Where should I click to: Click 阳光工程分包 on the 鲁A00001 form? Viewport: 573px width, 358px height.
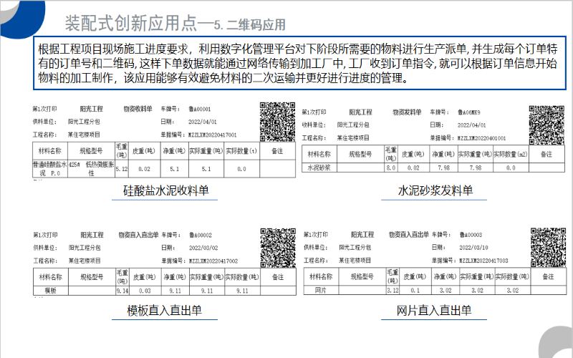point(83,122)
